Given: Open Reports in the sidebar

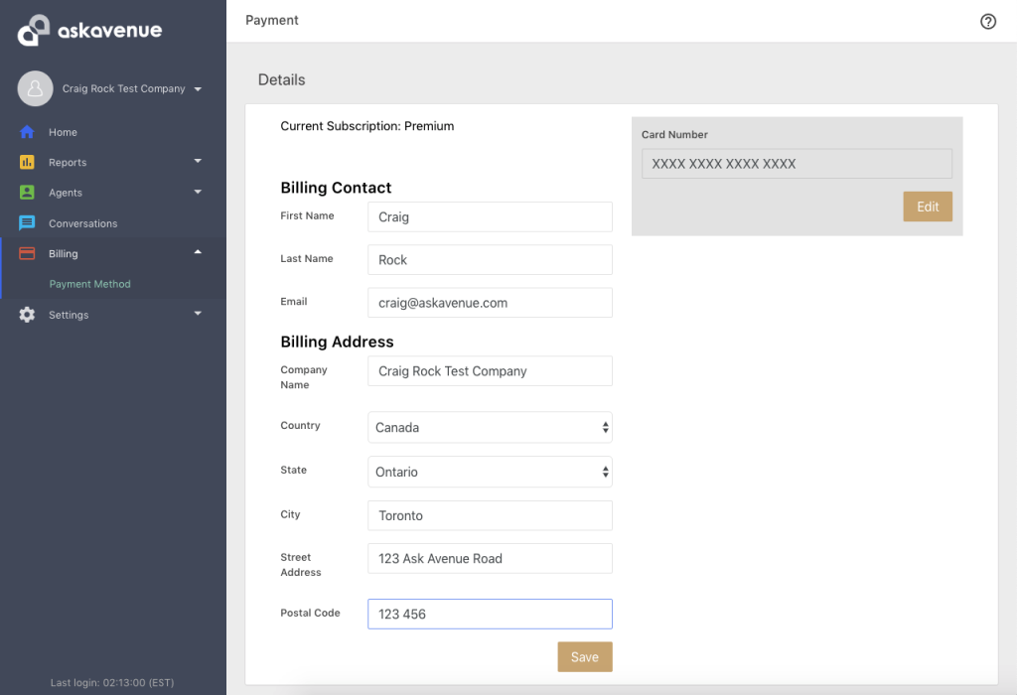Looking at the screenshot, I should [68, 163].
